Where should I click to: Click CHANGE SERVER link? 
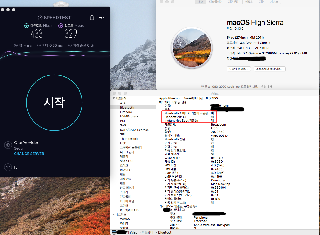[29, 154]
